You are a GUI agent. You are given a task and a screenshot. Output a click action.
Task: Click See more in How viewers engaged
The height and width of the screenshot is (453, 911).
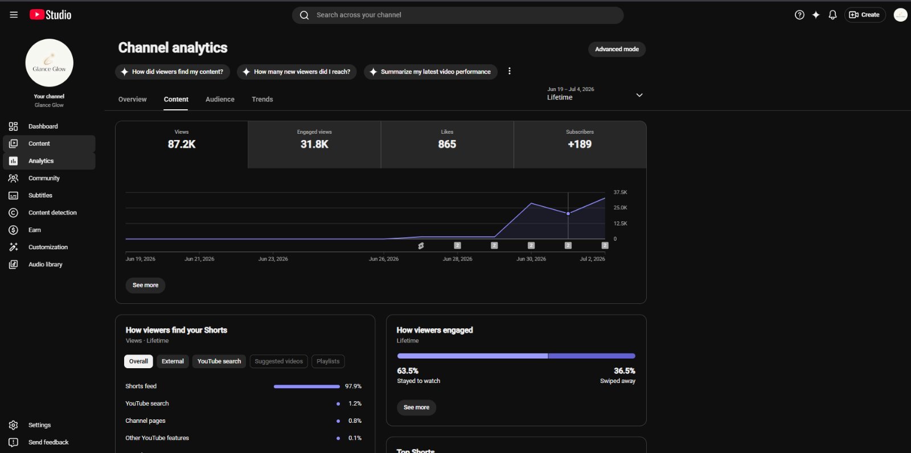tap(416, 407)
